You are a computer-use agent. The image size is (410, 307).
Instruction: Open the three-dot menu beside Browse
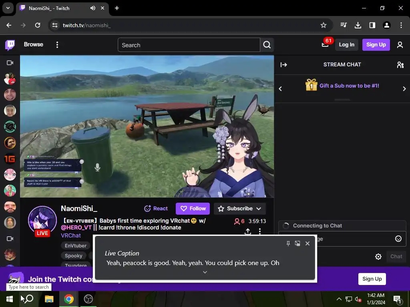pos(57,45)
